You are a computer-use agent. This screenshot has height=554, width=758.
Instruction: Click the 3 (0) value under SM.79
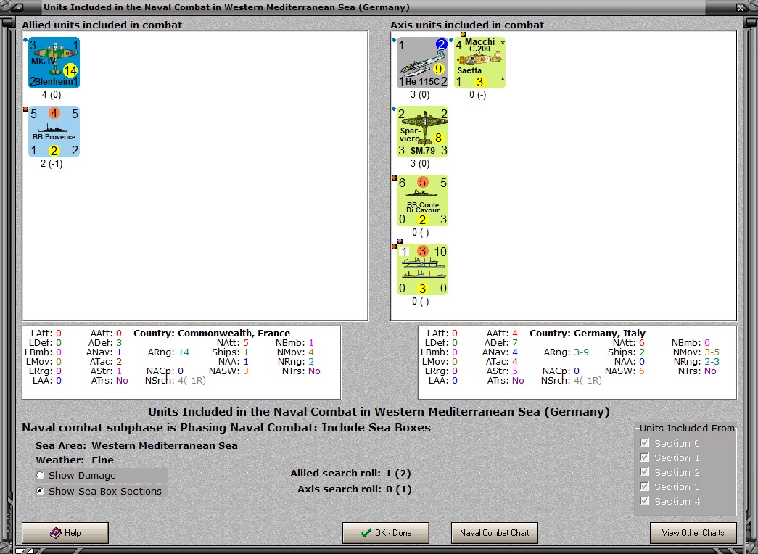(420, 163)
